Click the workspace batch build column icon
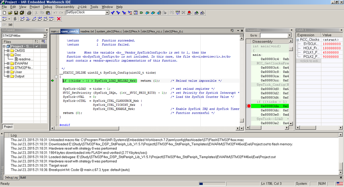The image size is (344, 187). click(x=43, y=41)
